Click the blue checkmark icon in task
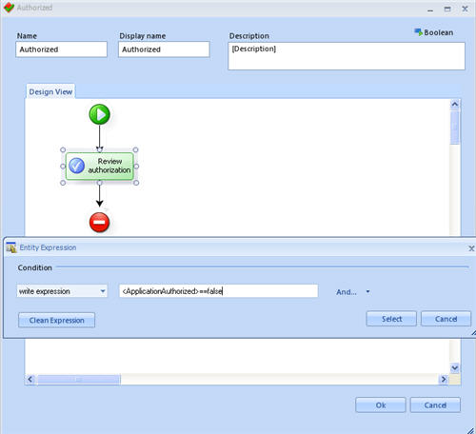The image size is (476, 434). pyautogui.click(x=77, y=166)
